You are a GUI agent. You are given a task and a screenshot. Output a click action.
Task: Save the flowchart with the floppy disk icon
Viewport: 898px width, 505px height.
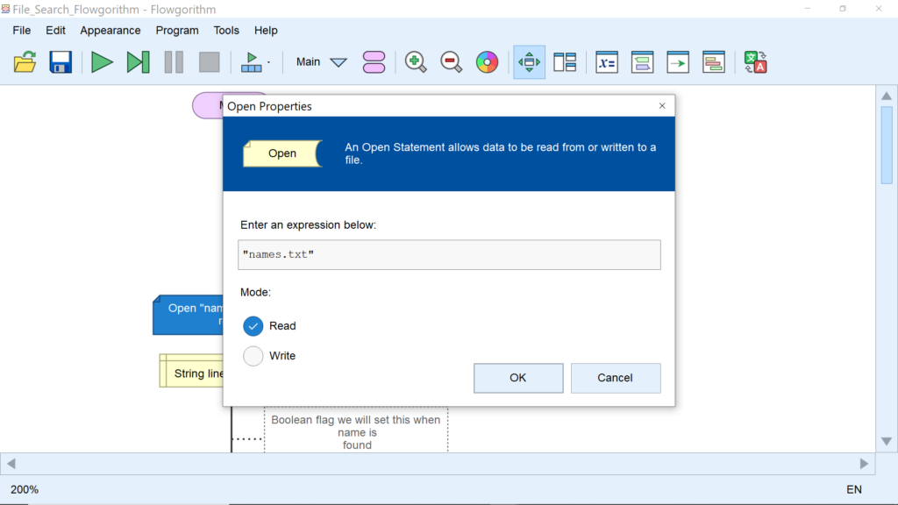[x=60, y=62]
